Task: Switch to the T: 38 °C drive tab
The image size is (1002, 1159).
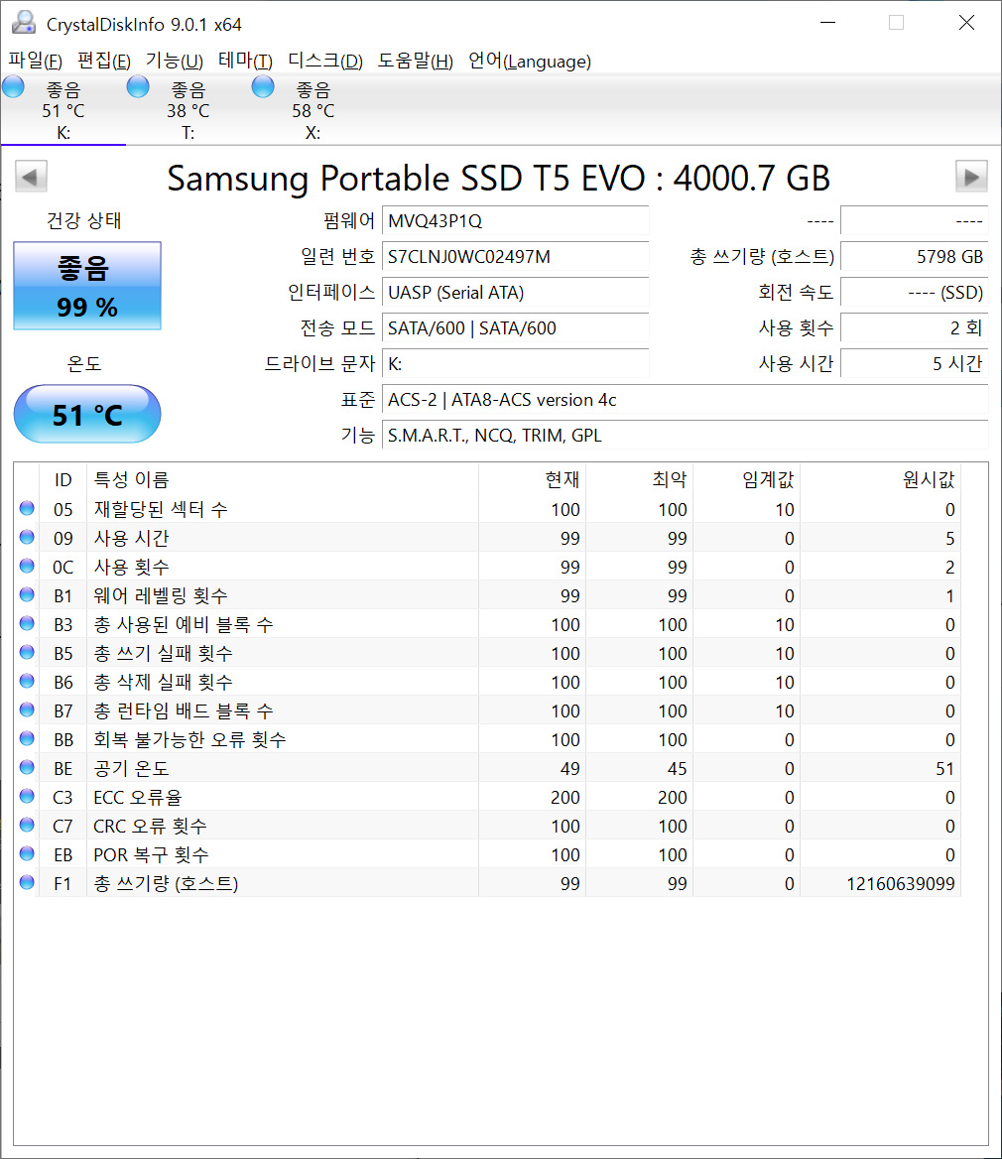Action: pyautogui.click(x=188, y=110)
